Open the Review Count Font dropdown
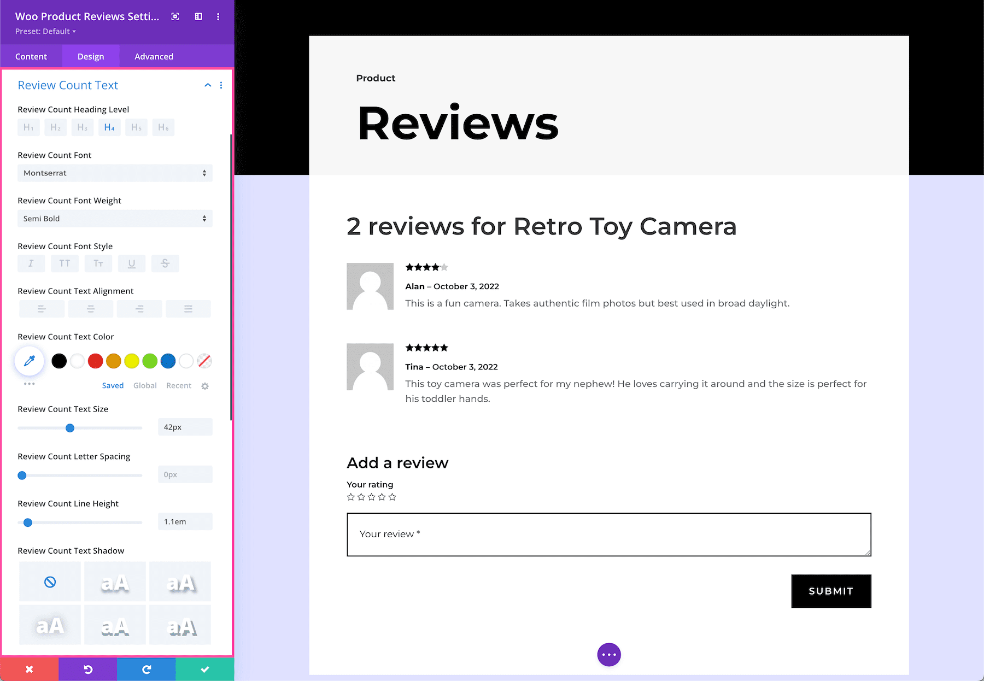Viewport: 984px width, 681px height. tap(115, 173)
